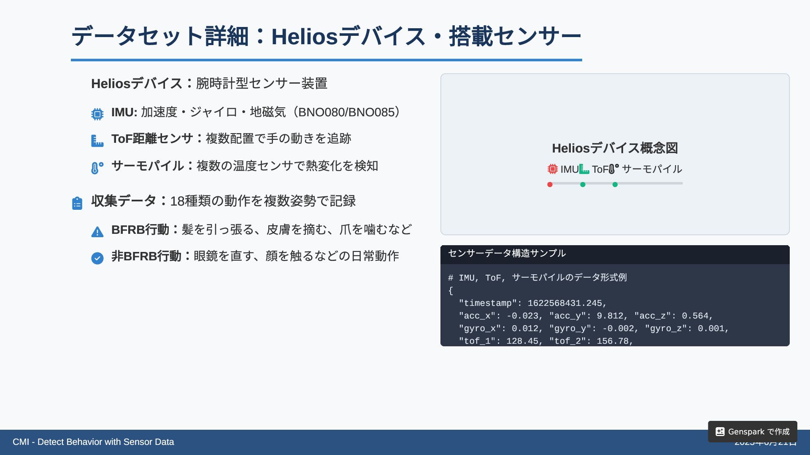
Task: Click the Heliosデバイス概念図 caption
Action: (615, 148)
